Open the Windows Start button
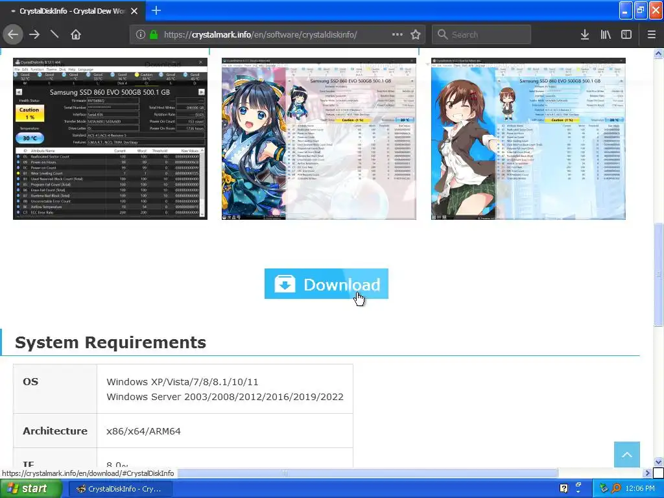 (30, 489)
